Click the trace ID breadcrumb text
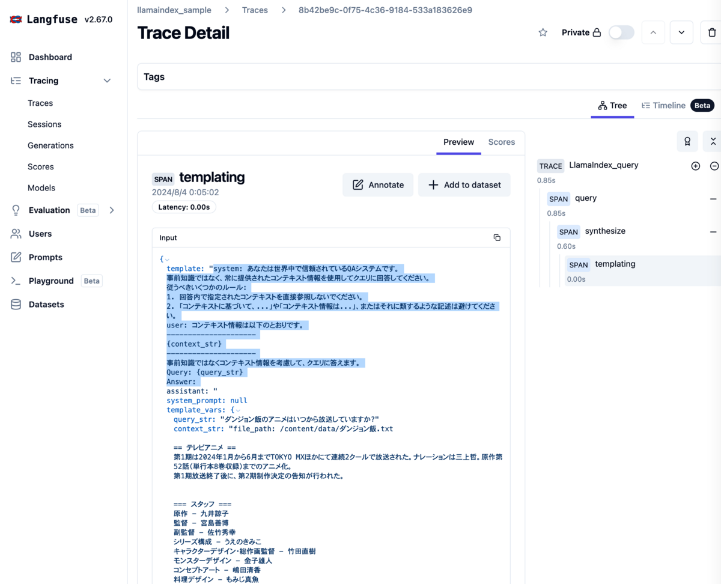The image size is (721, 584). click(385, 10)
